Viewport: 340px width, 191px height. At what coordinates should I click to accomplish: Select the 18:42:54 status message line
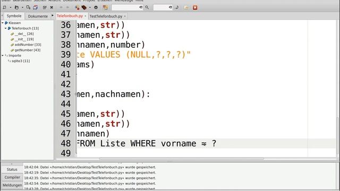(90, 184)
